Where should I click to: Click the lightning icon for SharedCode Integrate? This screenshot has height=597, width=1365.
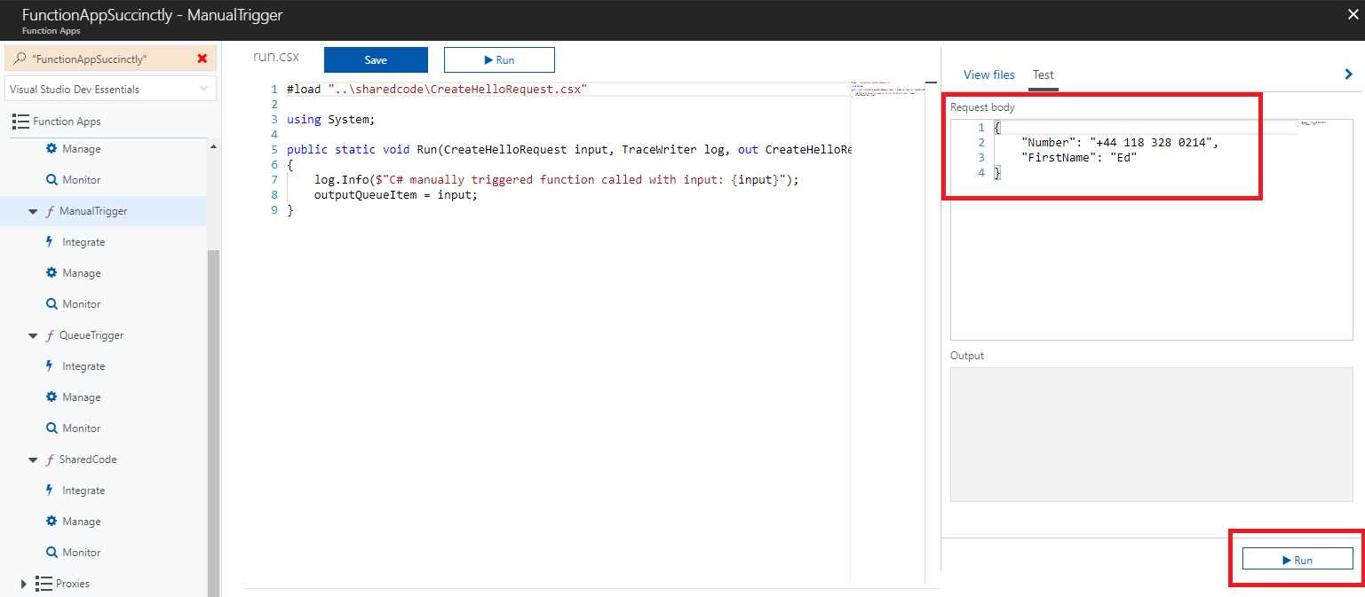[50, 490]
